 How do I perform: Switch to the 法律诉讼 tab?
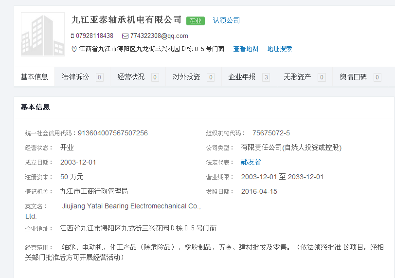pyautogui.click(x=75, y=77)
